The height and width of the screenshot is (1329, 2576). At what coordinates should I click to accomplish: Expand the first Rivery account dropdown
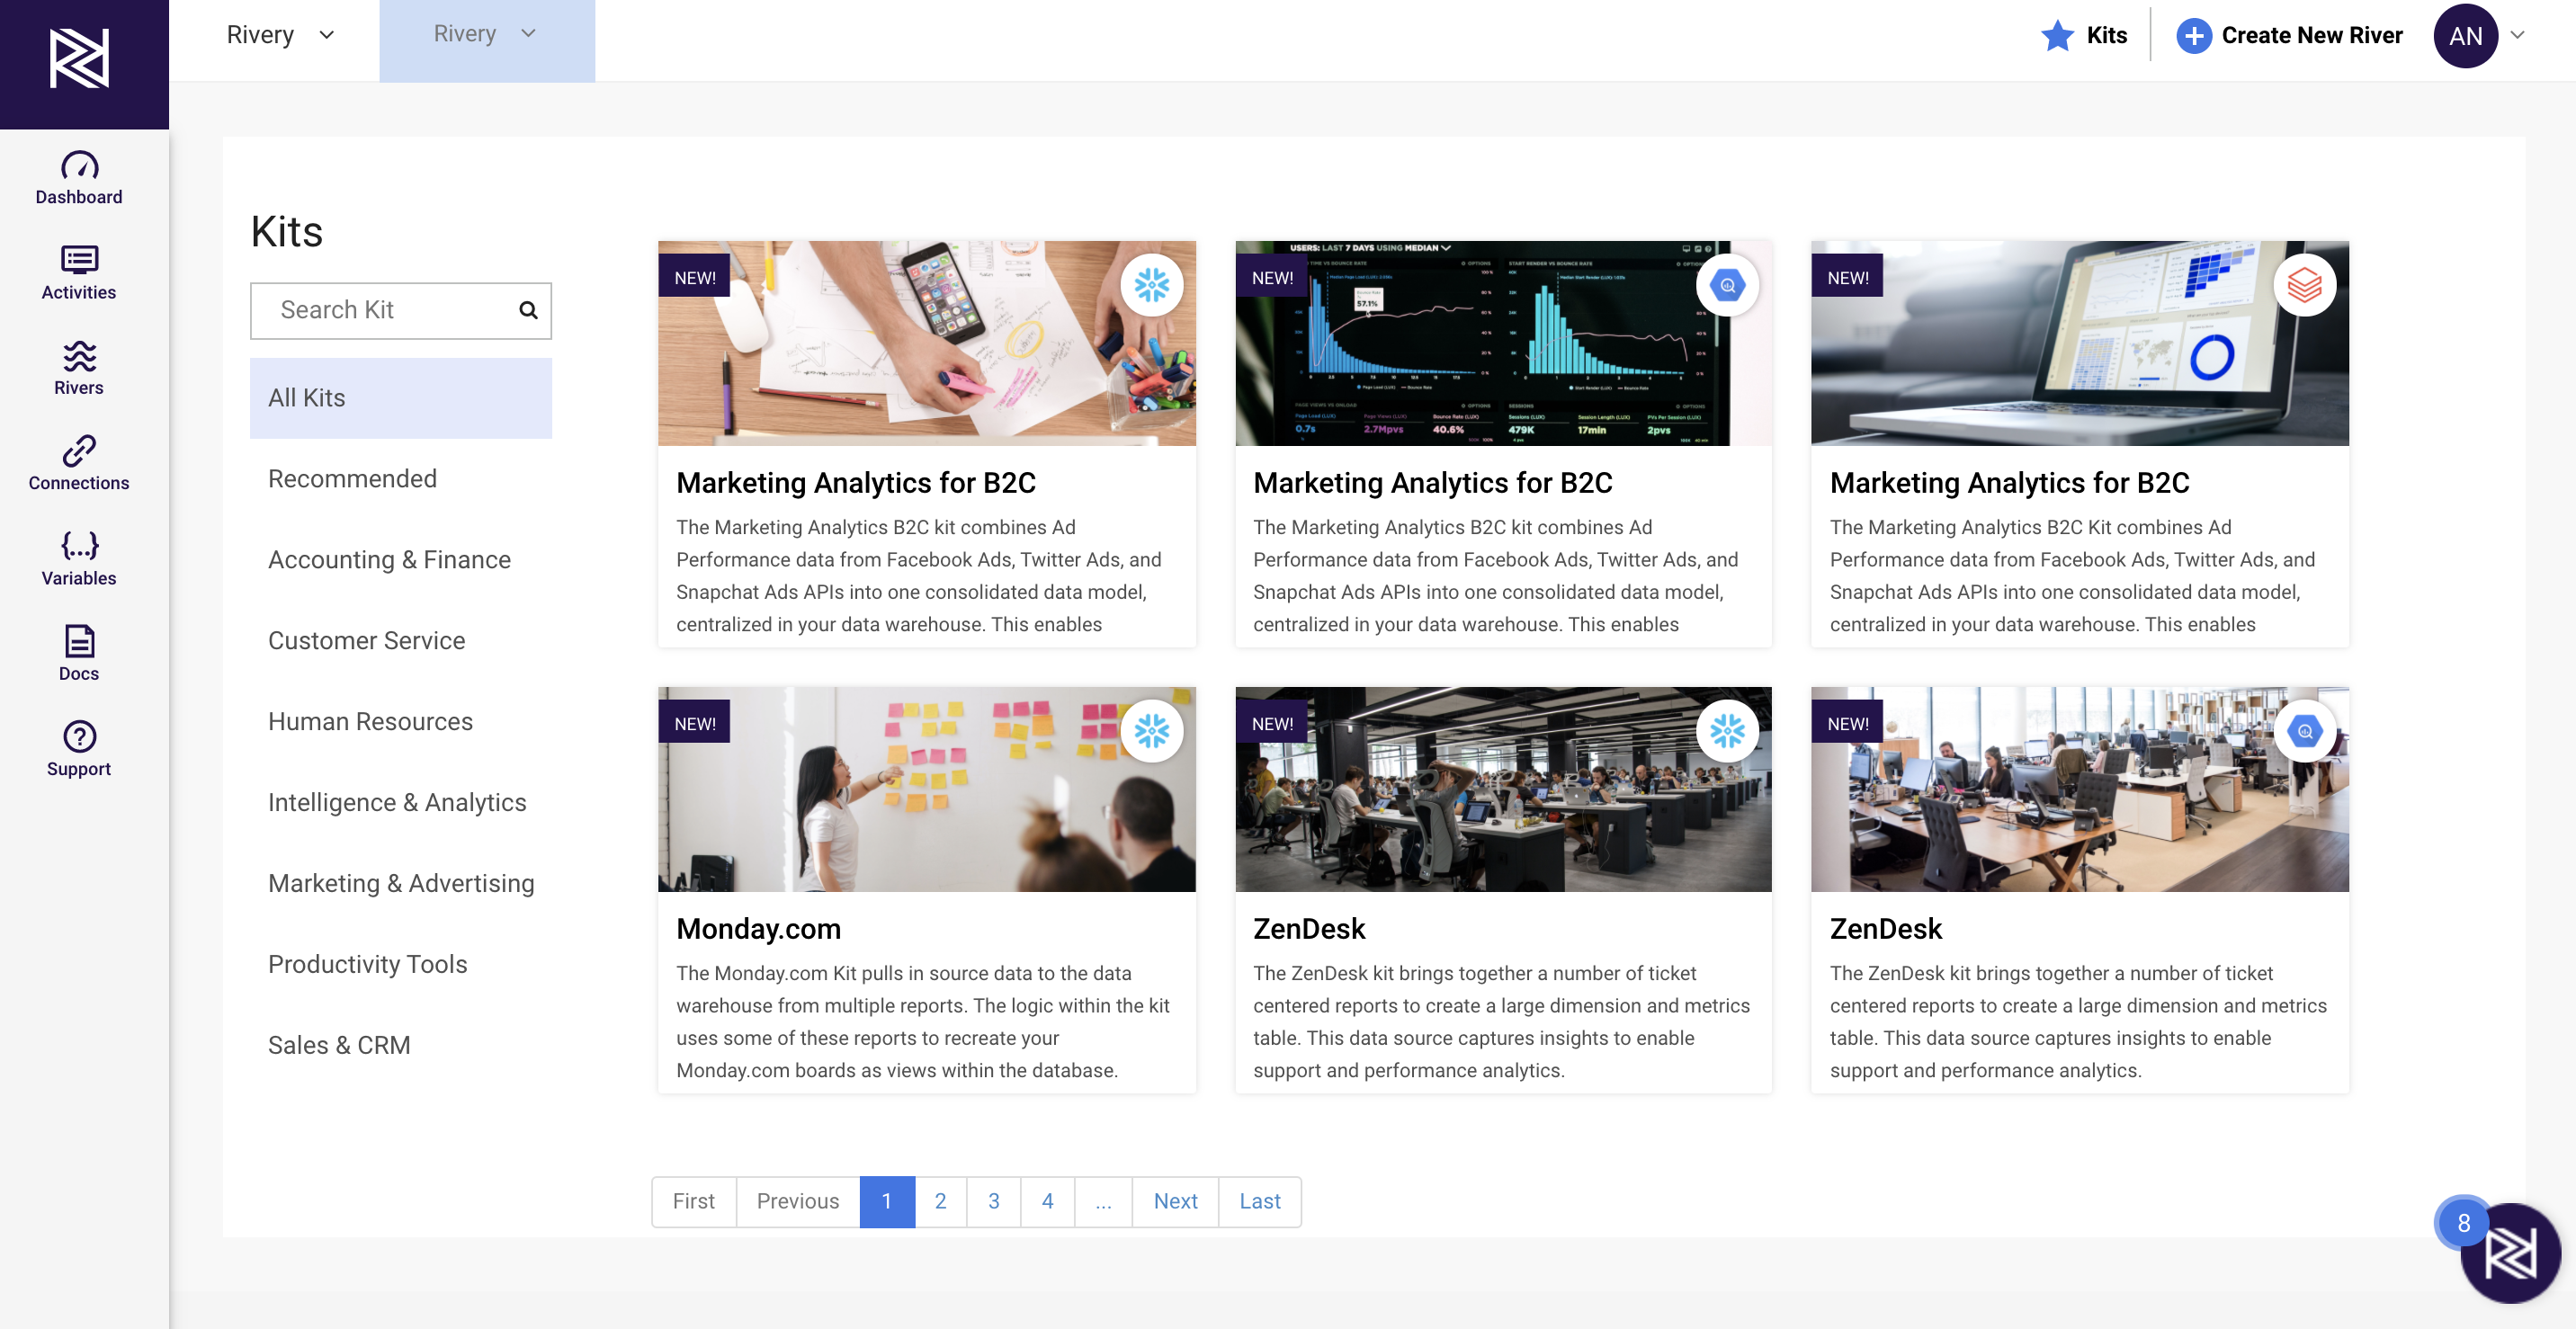(x=280, y=35)
